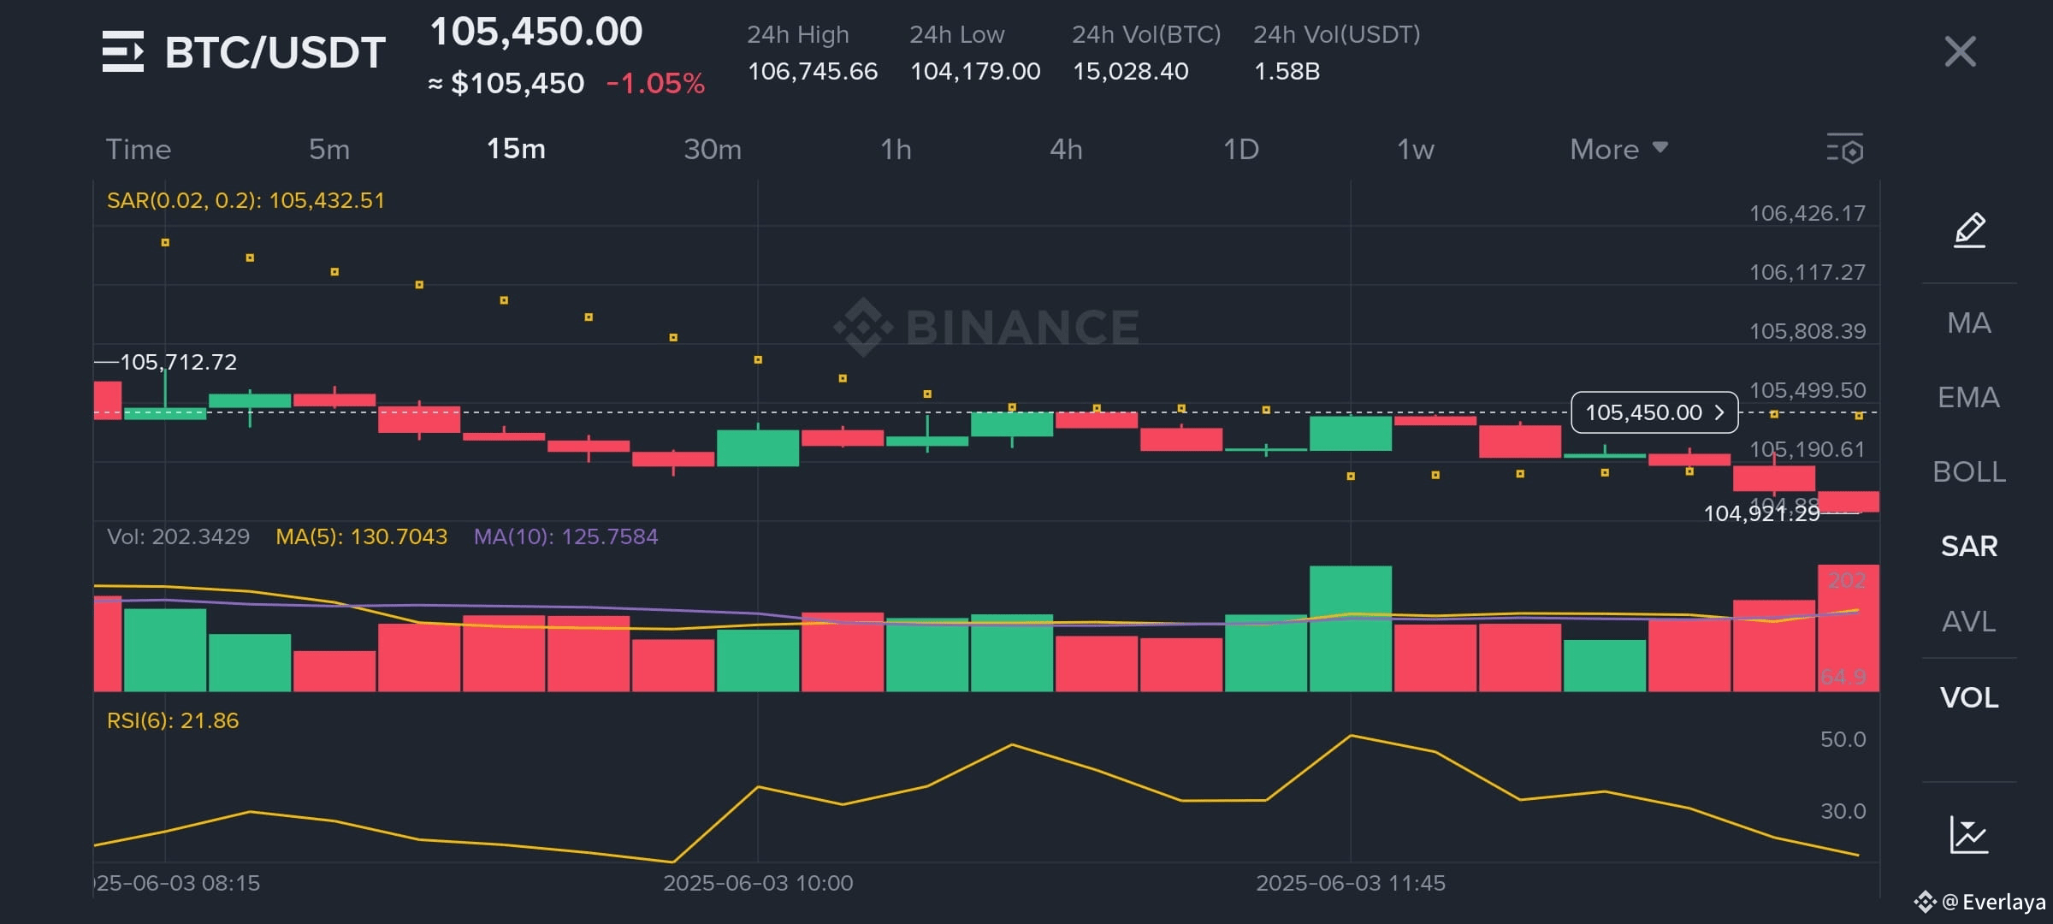Enable the BOLL indicator
Image resolution: width=2053 pixels, height=924 pixels.
1968,472
